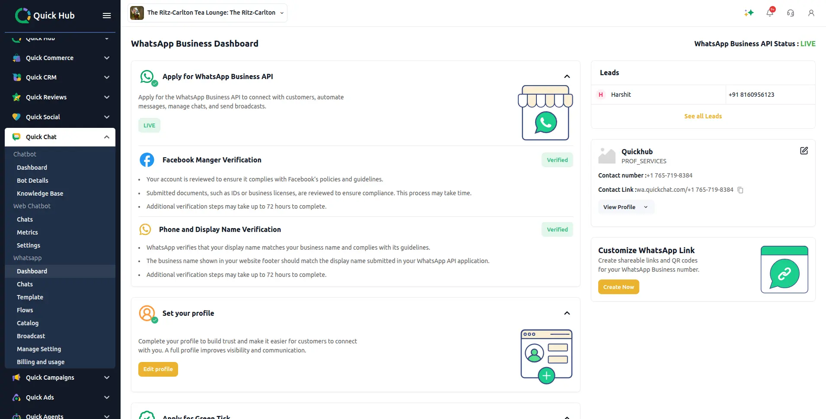Click the wa.quickchat.com contact link text
826x419 pixels.
685,190
